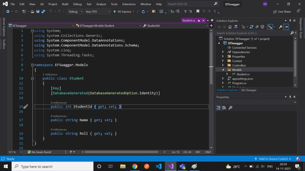Open the Diagnostic Tools side tab

tap(301, 28)
